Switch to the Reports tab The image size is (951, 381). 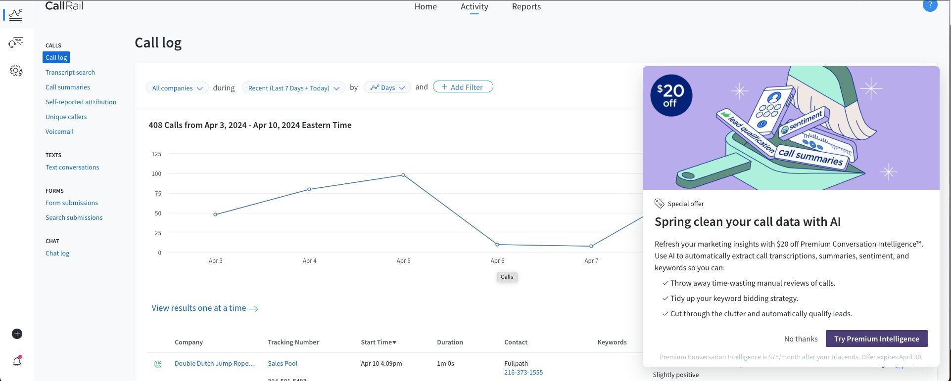(x=526, y=6)
